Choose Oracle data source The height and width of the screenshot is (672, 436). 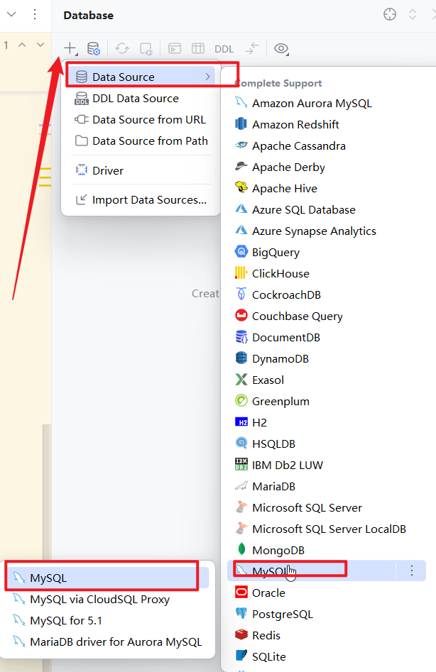[x=327, y=593]
